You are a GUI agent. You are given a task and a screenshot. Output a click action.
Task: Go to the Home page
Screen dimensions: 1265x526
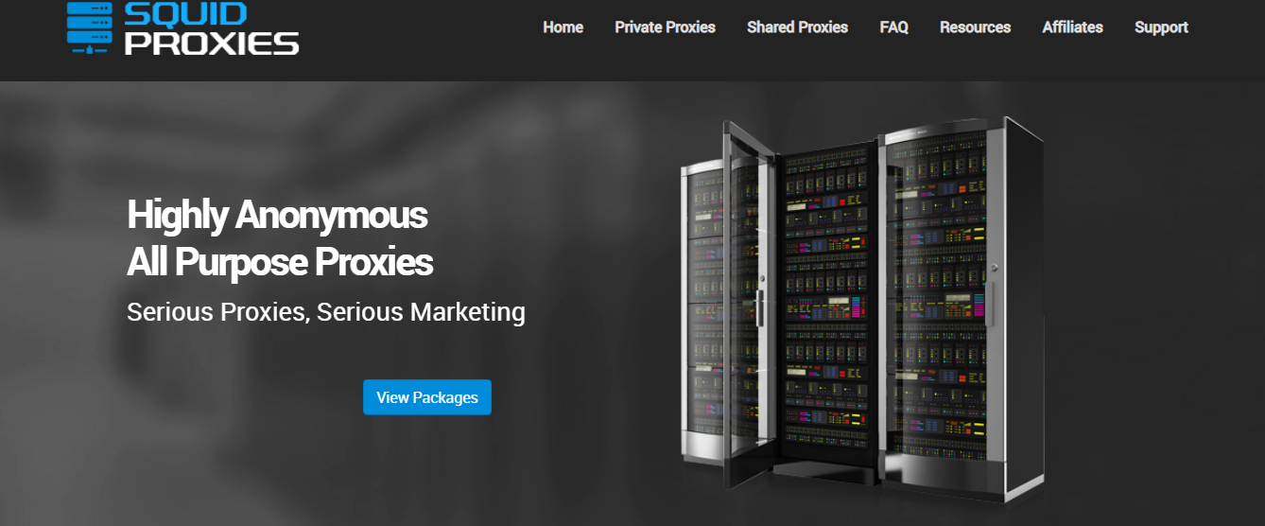tap(563, 27)
